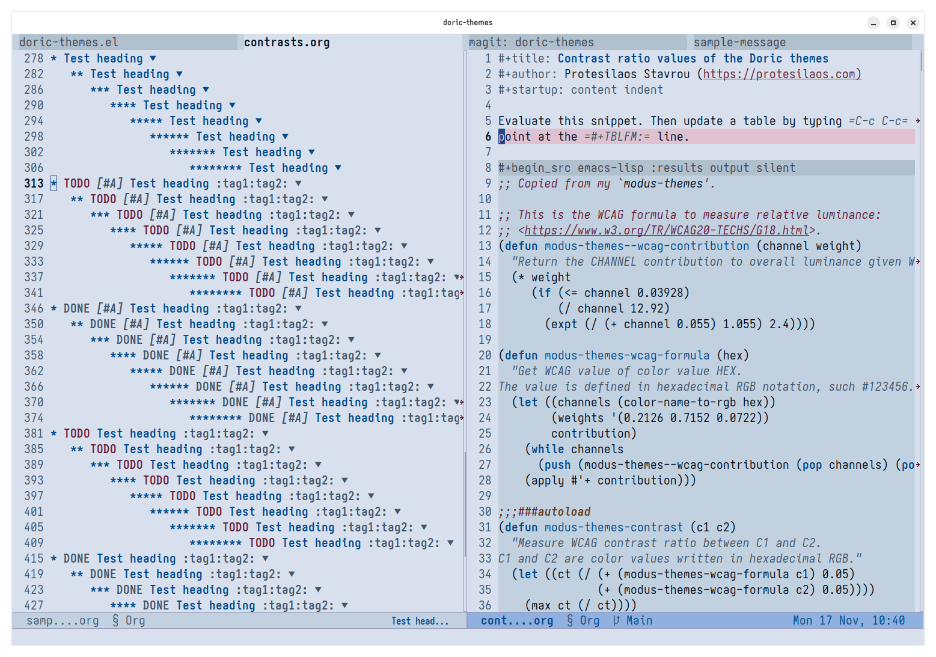Click the minimize window button
This screenshot has width=936, height=657.
click(x=873, y=23)
